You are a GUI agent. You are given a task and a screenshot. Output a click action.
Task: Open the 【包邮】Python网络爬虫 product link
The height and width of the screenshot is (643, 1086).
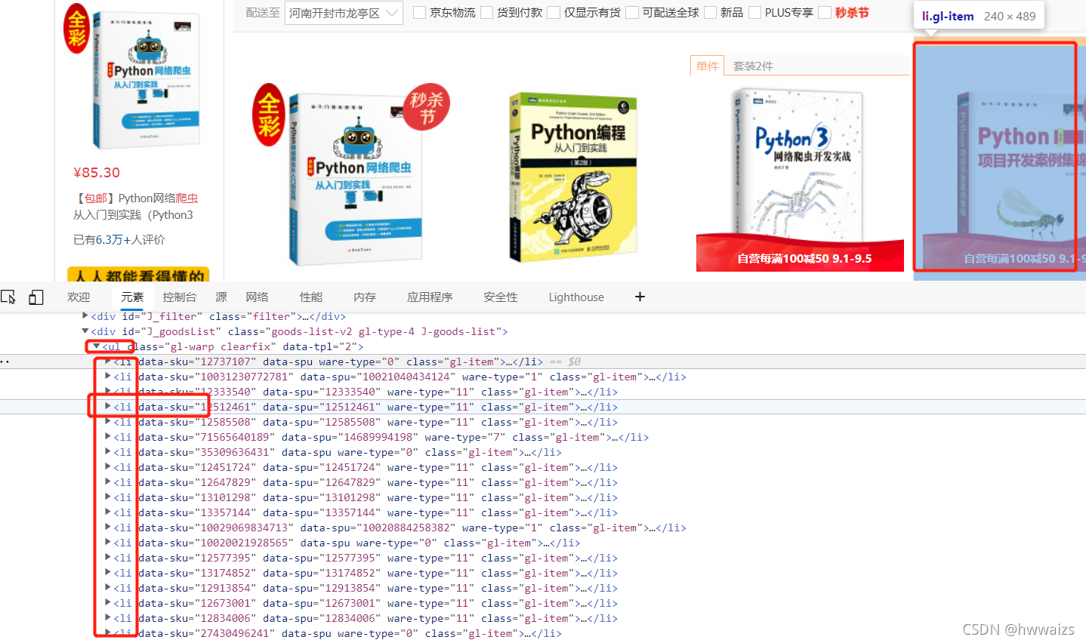pyautogui.click(x=136, y=206)
